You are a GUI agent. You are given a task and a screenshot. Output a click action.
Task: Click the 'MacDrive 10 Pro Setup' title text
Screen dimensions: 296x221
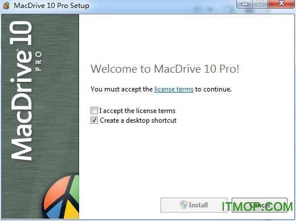click(51, 6)
